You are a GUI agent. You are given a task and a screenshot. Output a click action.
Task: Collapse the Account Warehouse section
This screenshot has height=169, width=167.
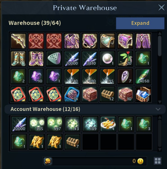point(158,109)
